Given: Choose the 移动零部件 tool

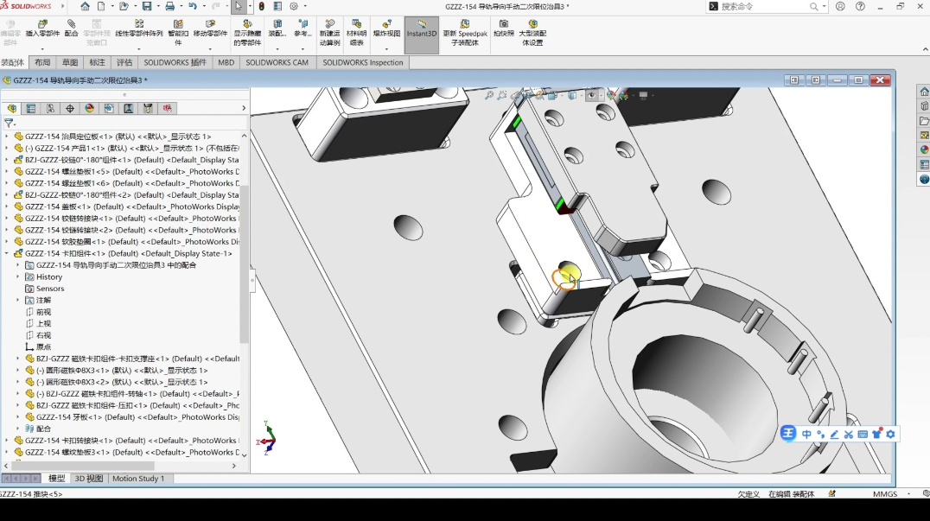Looking at the screenshot, I should pyautogui.click(x=210, y=29).
